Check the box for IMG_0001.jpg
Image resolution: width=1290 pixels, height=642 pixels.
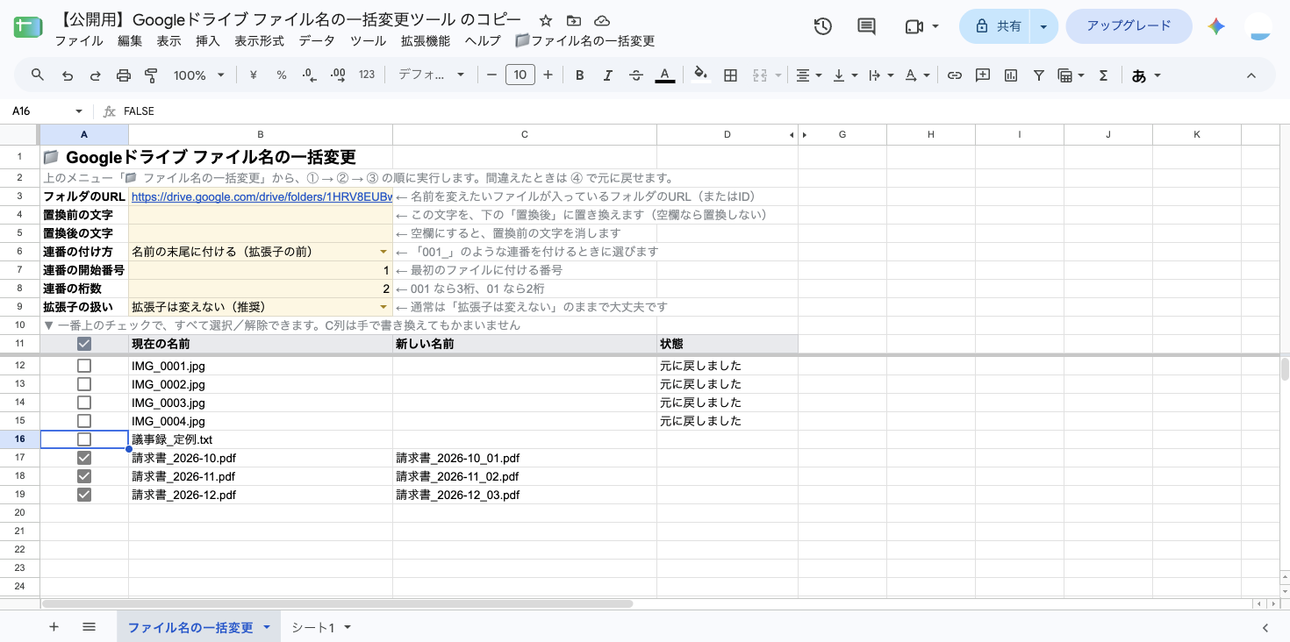pos(84,366)
